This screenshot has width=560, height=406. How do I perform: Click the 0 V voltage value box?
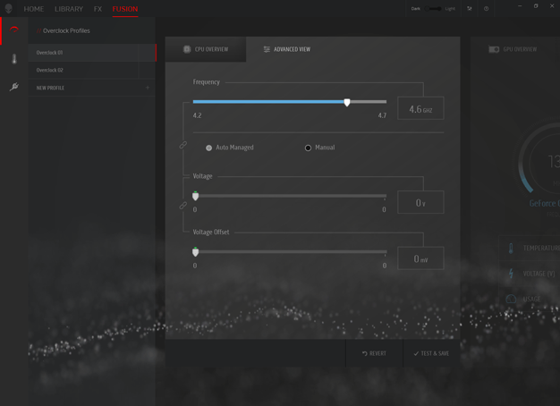420,202
